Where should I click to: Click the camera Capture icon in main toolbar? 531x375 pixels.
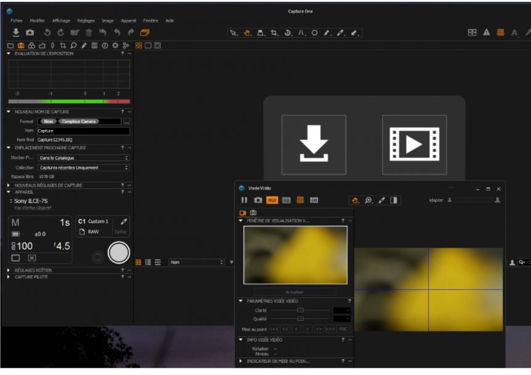[x=30, y=33]
